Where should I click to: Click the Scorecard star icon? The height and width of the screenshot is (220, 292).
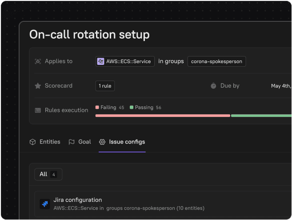38,86
